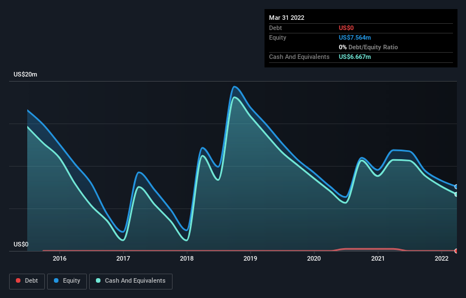Image resolution: width=466 pixels, height=298 pixels.
Task: Click the red US$0 debt value
Action: tap(346, 28)
